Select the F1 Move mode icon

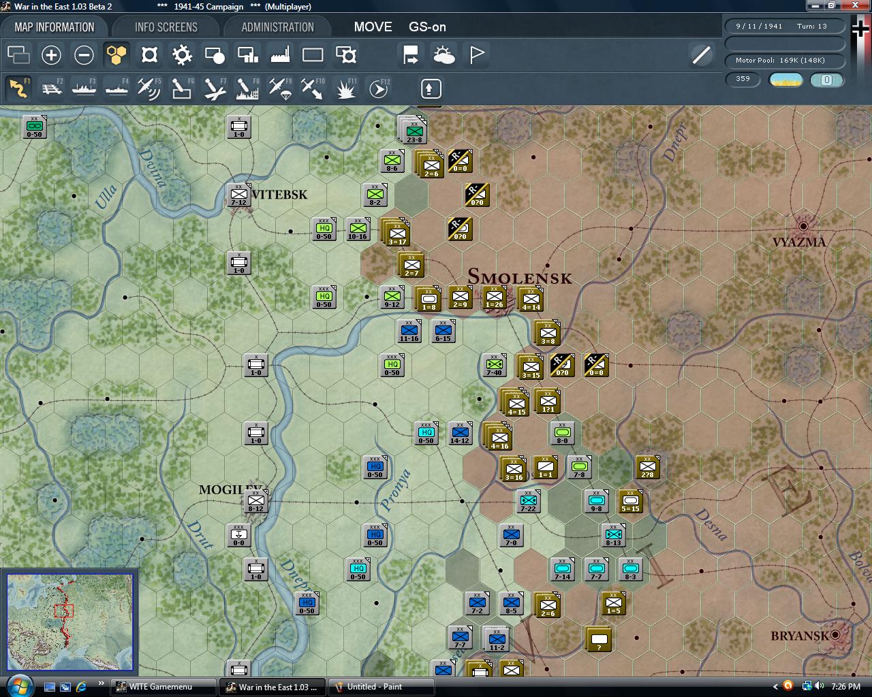tap(18, 88)
